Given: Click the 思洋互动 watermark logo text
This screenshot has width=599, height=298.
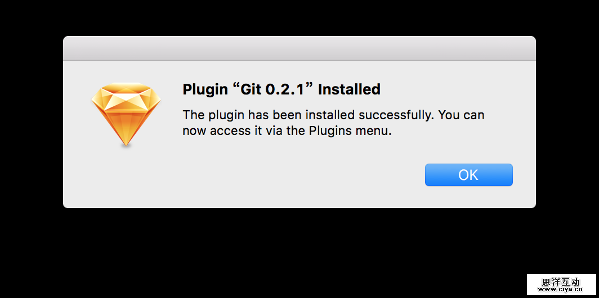Looking at the screenshot, I should click(561, 282).
